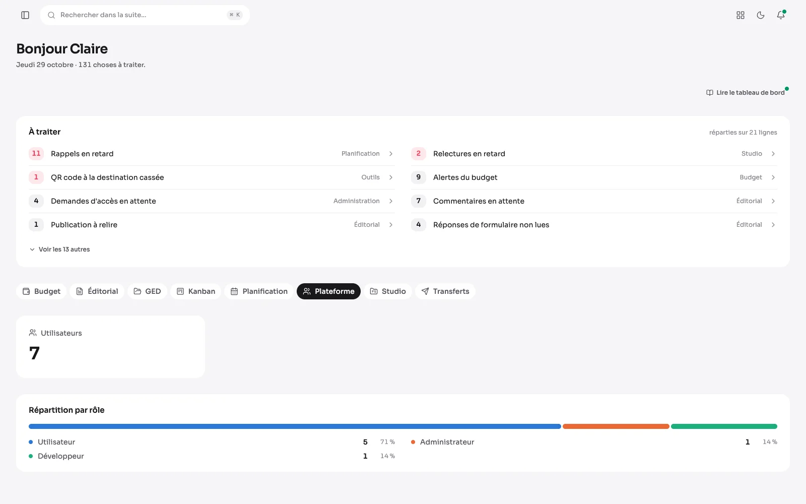Image resolution: width=806 pixels, height=504 pixels.
Task: Open Demandes d'accès en attente chevron
Action: [x=391, y=201]
